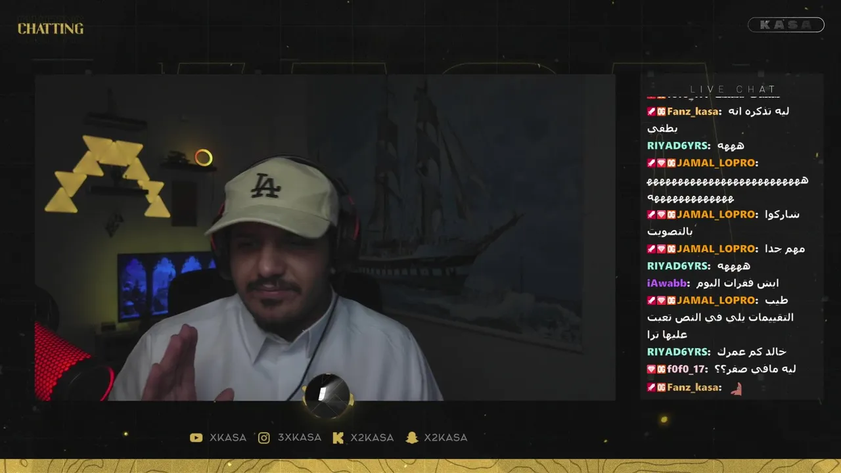Open the 3XKASA Instagram handle text
This screenshot has height=473, width=841.
300,438
